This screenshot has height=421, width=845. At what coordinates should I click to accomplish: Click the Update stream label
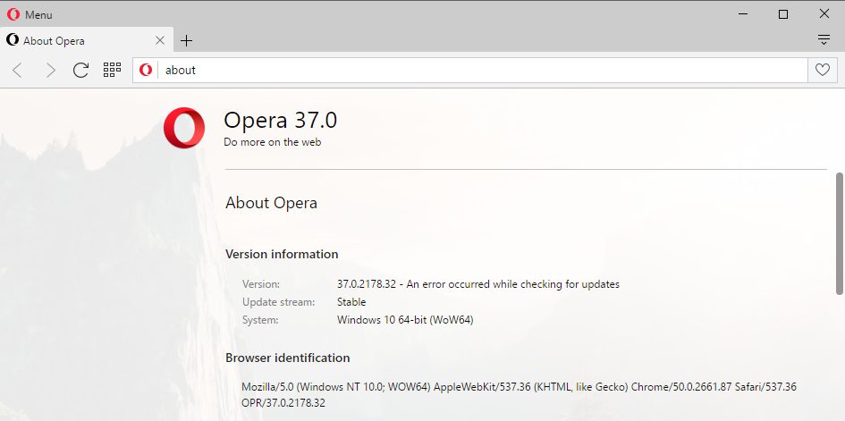[279, 302]
